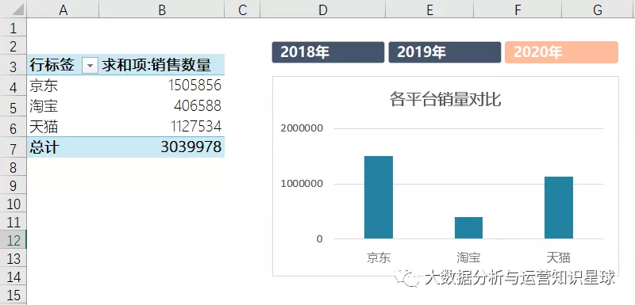Viewport: 635px width, 305px height.
Task: Click the 京东 row label cell
Action: point(63,86)
